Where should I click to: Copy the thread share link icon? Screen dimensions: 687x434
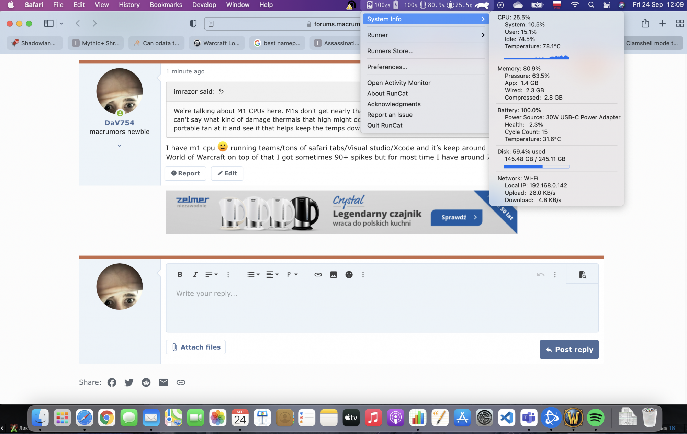click(181, 382)
